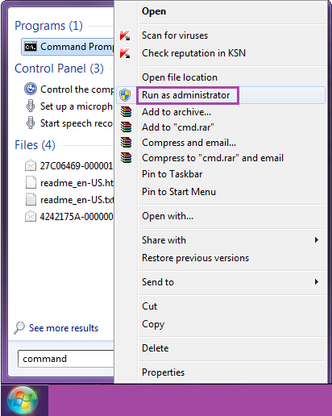Click the WinRAR icon beside Add to archive
The image size is (332, 416).
(126, 112)
